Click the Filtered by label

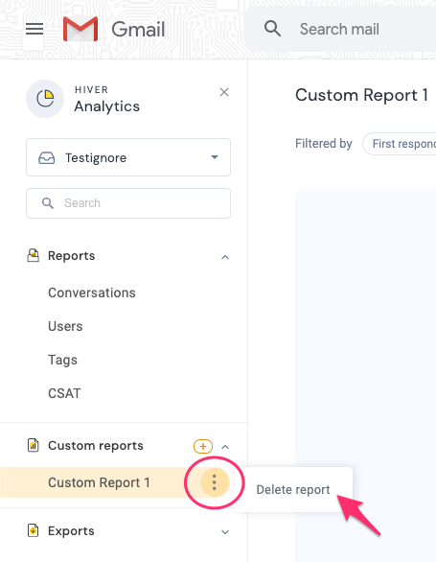(324, 143)
